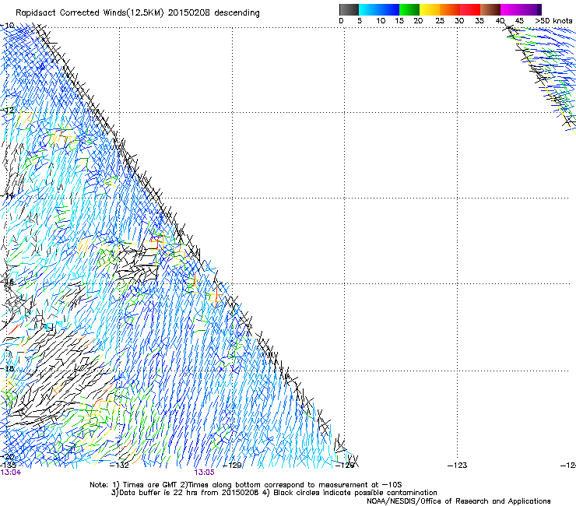Click the orange 25-30 knots legend segment
This screenshot has height=506, width=576.
450,9
